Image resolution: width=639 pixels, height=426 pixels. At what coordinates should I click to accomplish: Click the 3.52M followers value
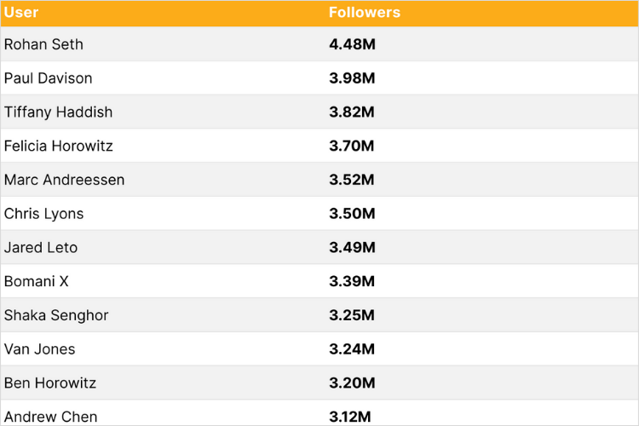[351, 180]
